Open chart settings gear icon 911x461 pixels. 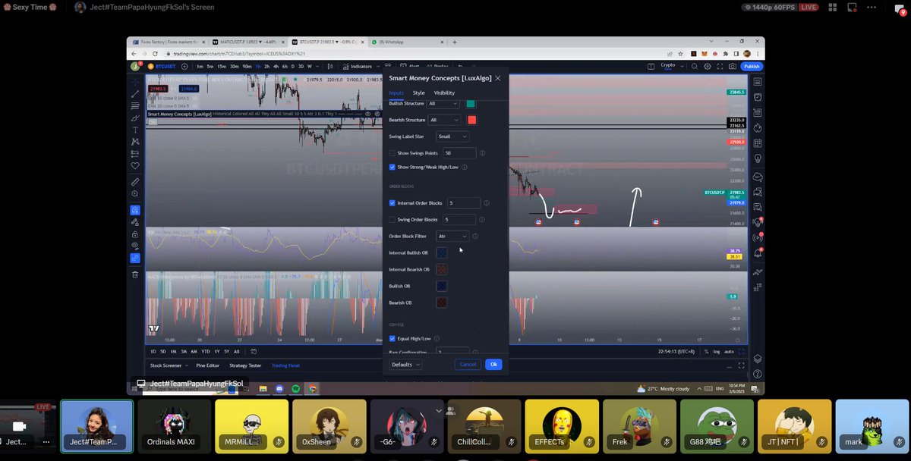click(x=708, y=66)
